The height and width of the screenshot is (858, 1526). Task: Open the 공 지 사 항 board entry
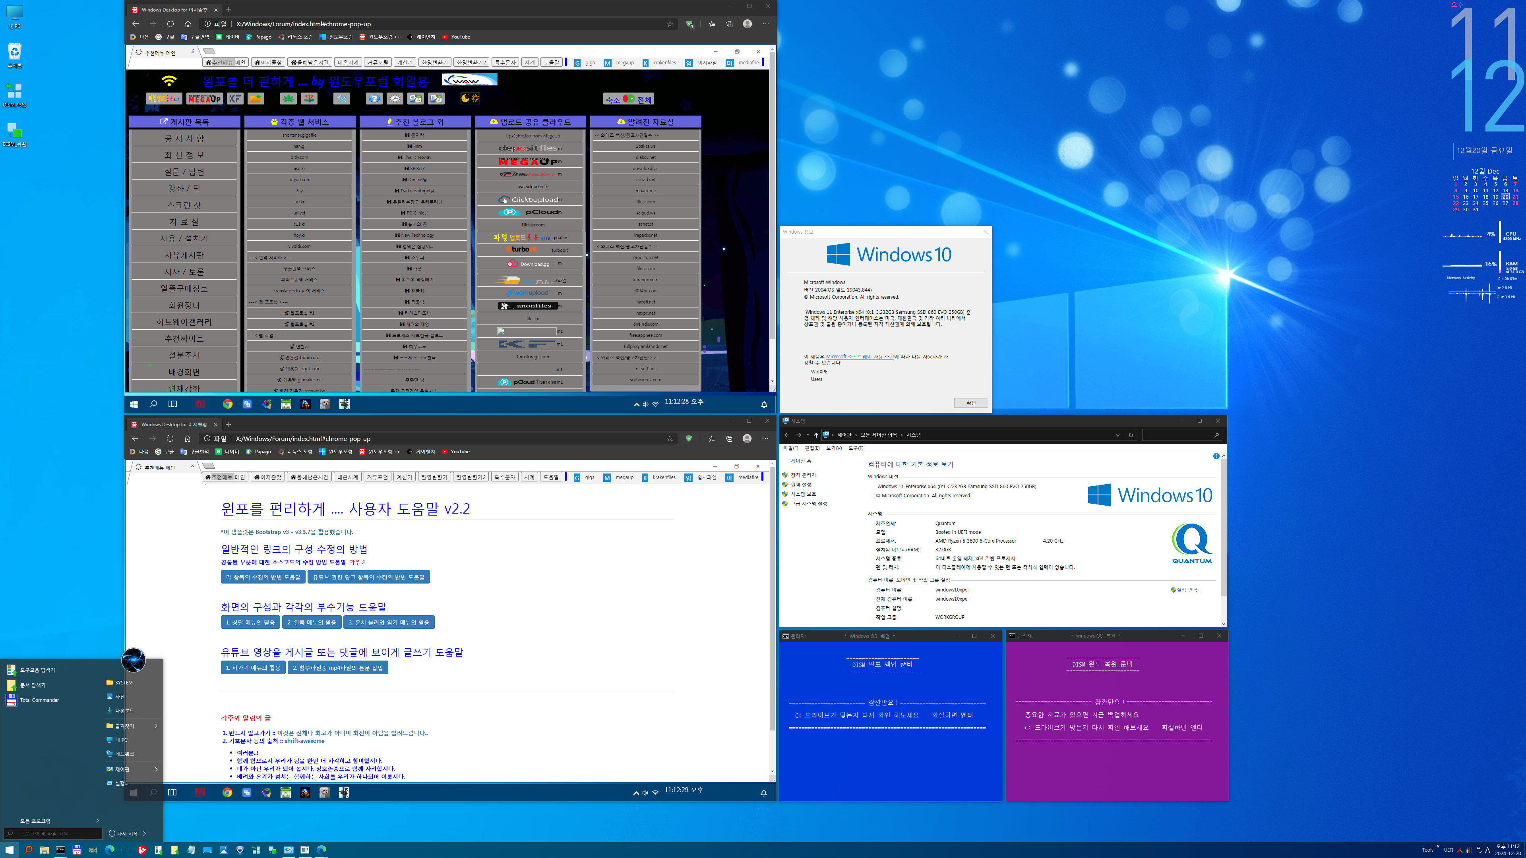[x=184, y=138]
